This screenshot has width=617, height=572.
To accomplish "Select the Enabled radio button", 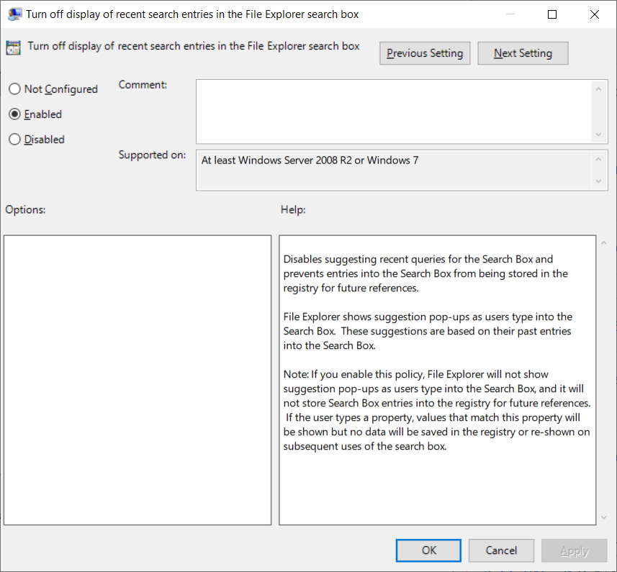I will pyautogui.click(x=14, y=114).
